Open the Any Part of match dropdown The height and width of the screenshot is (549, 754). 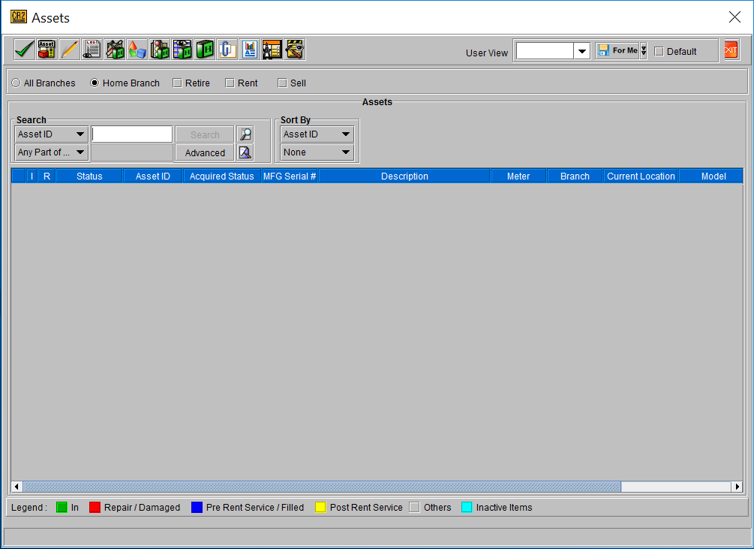tap(52, 152)
